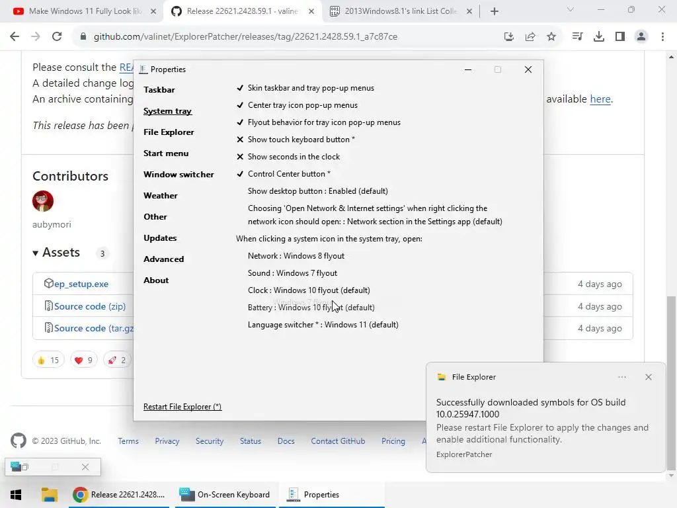
Task: Open Windows Start button
Action: point(16,495)
